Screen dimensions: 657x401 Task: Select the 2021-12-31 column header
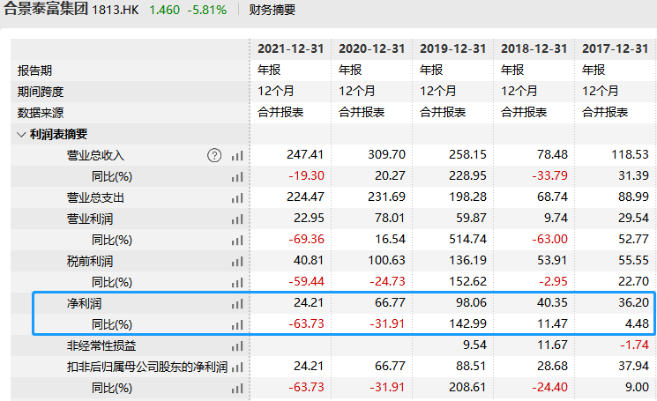[x=290, y=49]
